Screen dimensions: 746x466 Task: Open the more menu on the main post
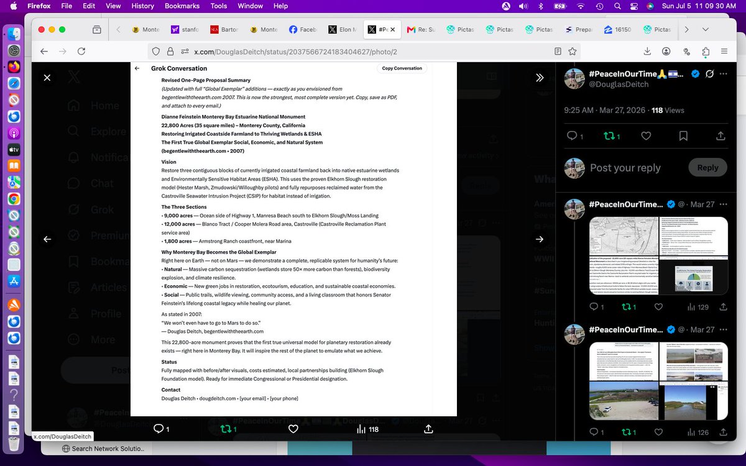click(723, 74)
